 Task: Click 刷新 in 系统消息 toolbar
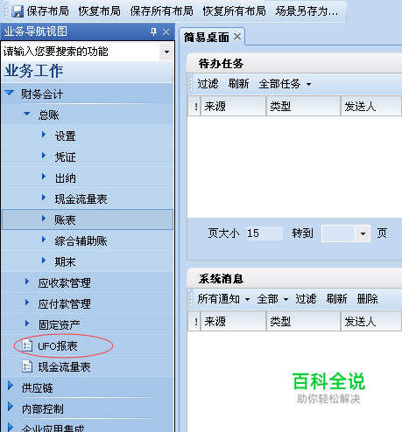point(336,299)
